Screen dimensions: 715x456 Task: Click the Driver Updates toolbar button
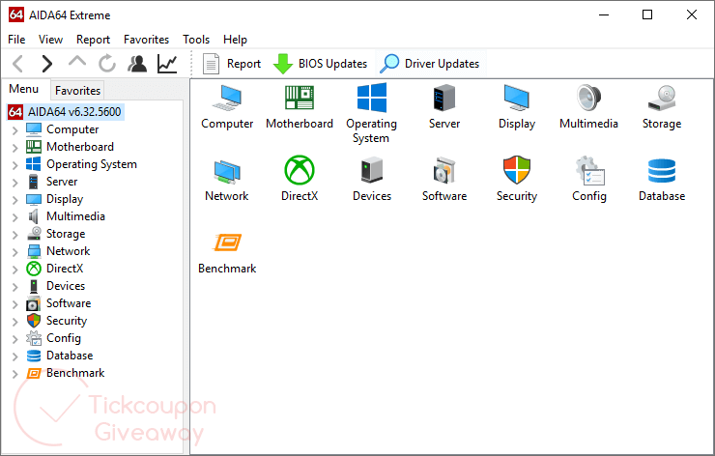click(430, 64)
